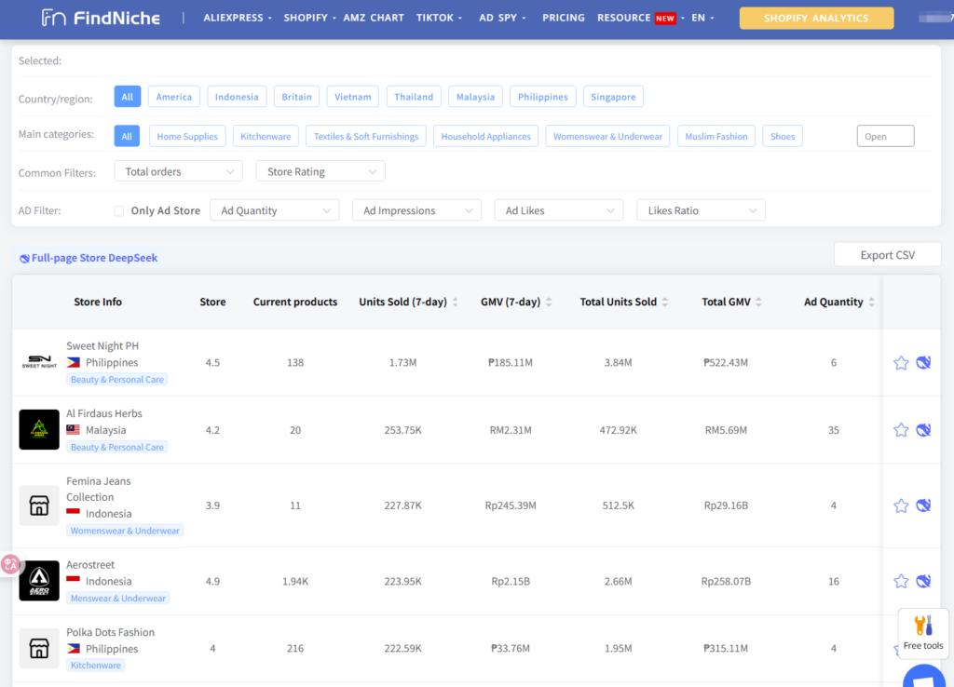Click Al Firdaus Herbs store logo

(39, 430)
